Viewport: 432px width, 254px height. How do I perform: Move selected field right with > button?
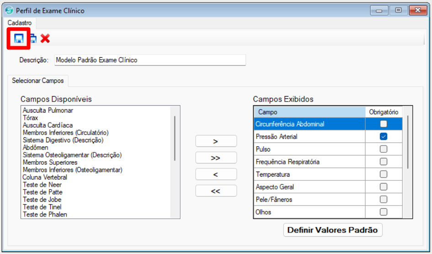point(216,141)
